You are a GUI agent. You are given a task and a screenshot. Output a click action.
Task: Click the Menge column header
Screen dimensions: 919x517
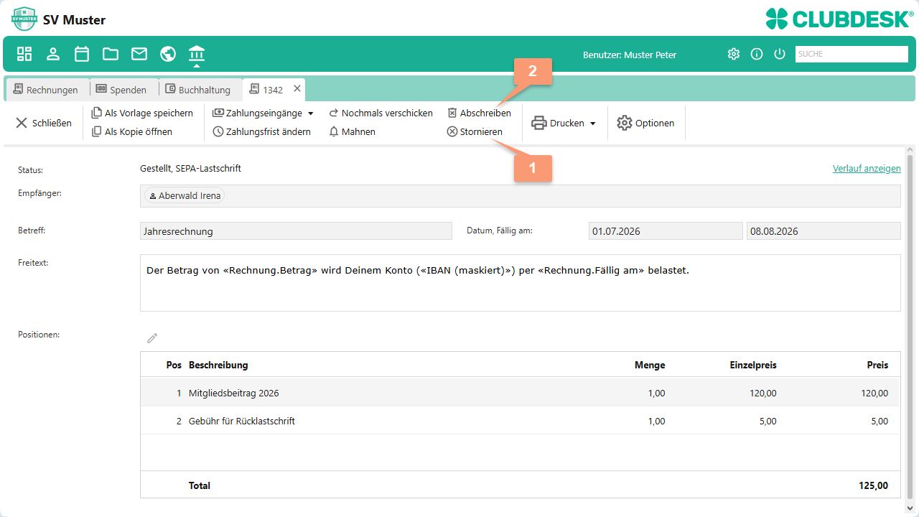point(650,365)
